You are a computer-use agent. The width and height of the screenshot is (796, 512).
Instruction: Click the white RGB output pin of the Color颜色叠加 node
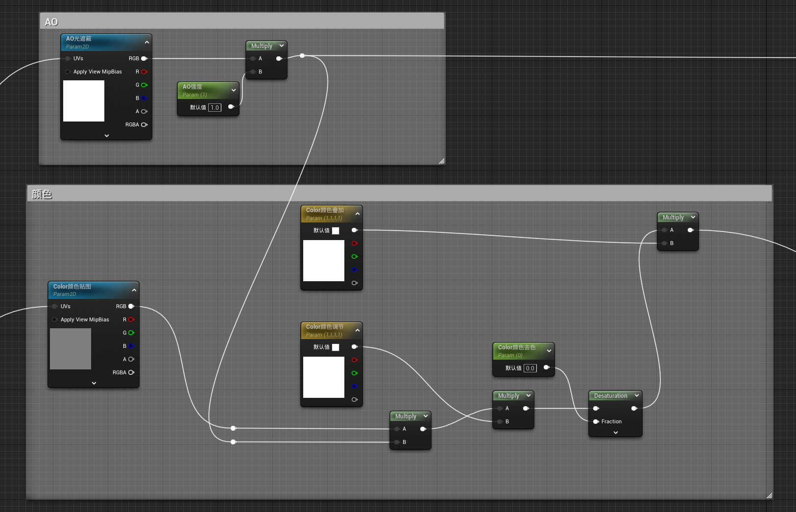pos(355,230)
